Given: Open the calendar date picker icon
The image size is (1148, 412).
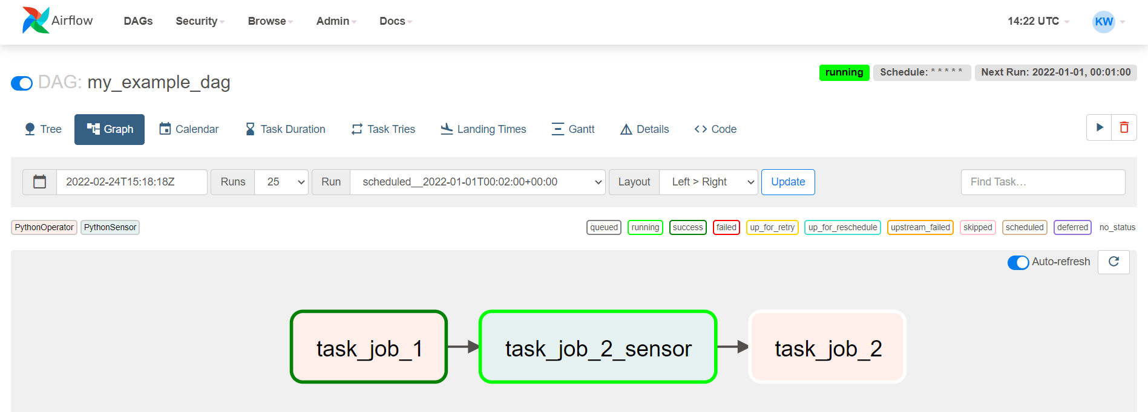Looking at the screenshot, I should coord(40,182).
